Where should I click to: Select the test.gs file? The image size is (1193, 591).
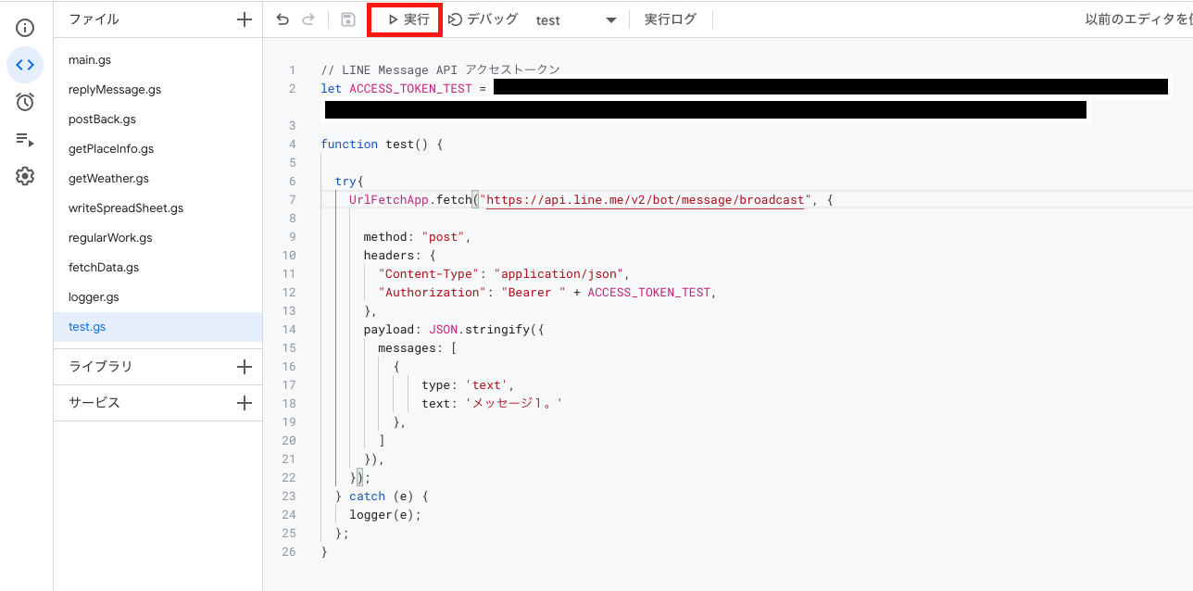157,327
